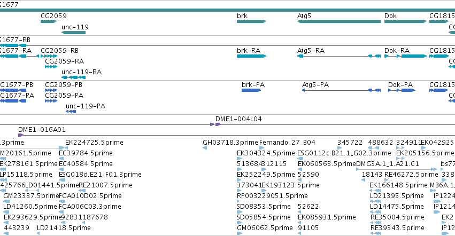Image resolution: width=455 pixels, height=236 pixels.
Task: Open EST FGA010D02.5prime
Action: (61, 201)
